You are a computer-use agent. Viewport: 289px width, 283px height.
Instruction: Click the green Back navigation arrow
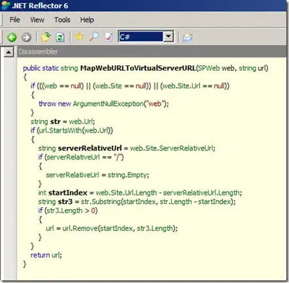(12, 37)
